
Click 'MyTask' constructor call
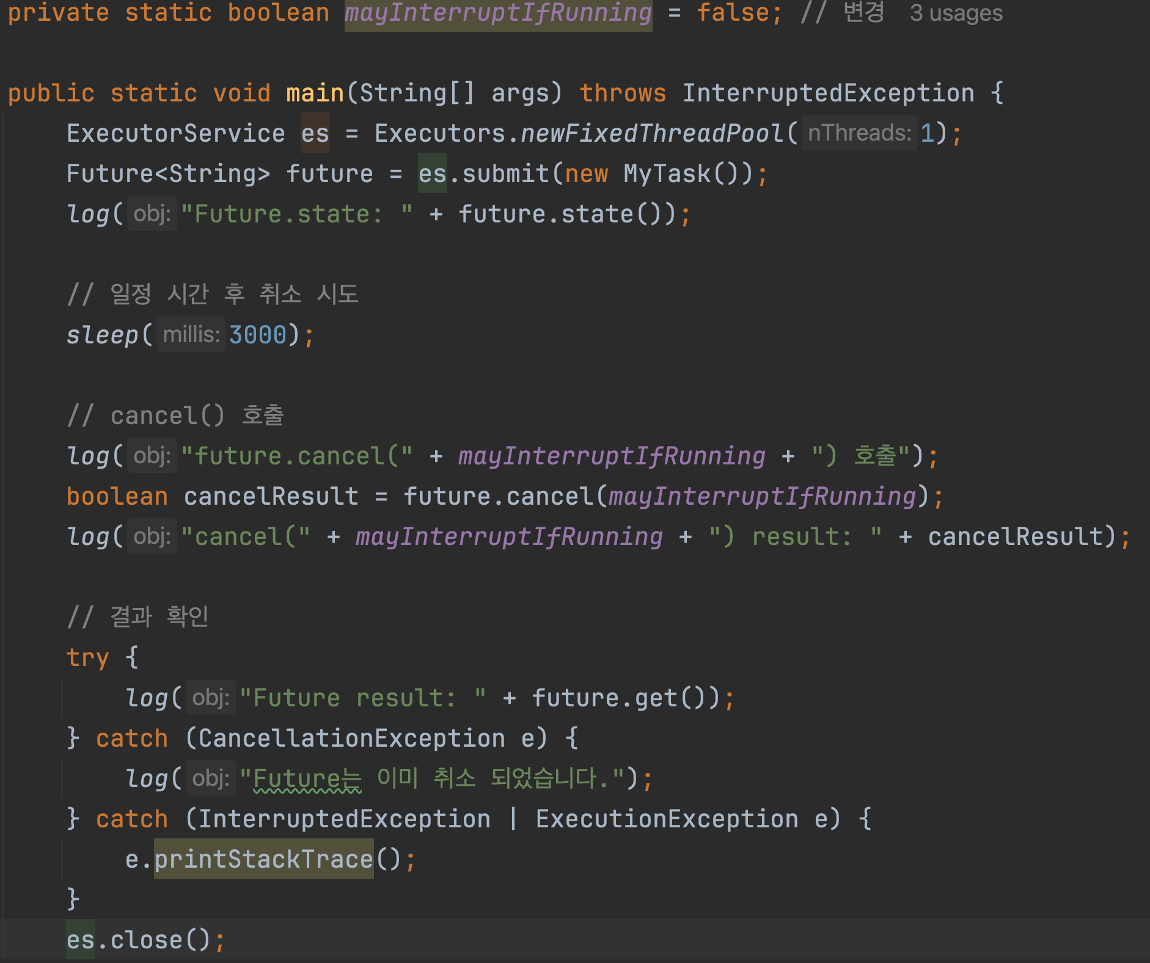[x=667, y=174]
